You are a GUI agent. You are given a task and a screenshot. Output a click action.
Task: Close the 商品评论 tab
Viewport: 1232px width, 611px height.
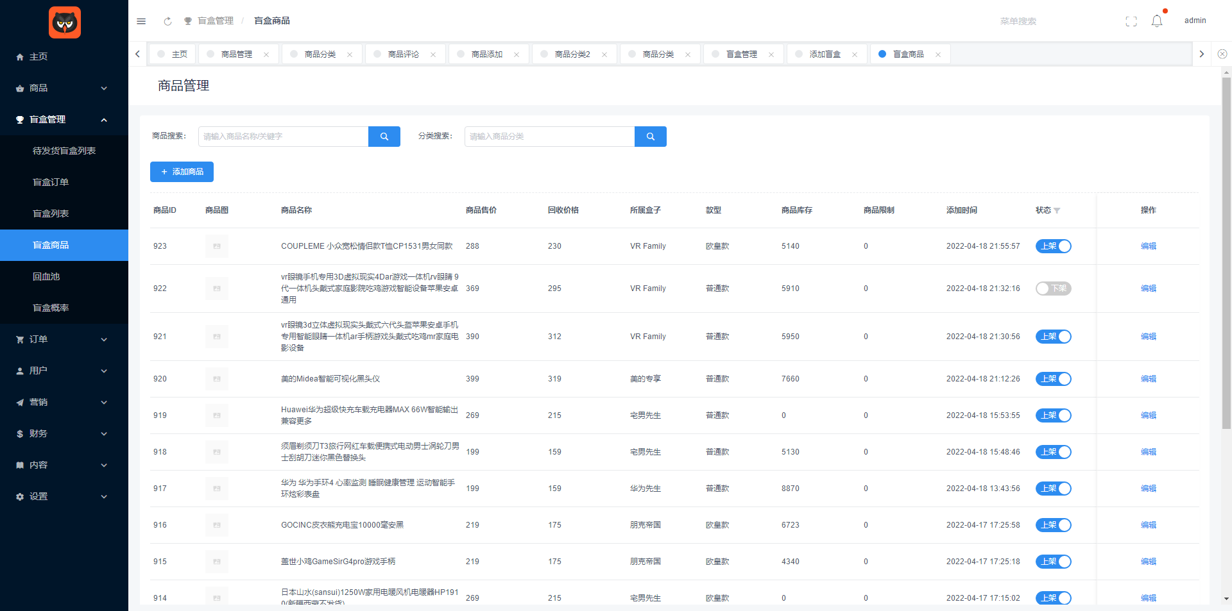click(x=433, y=54)
